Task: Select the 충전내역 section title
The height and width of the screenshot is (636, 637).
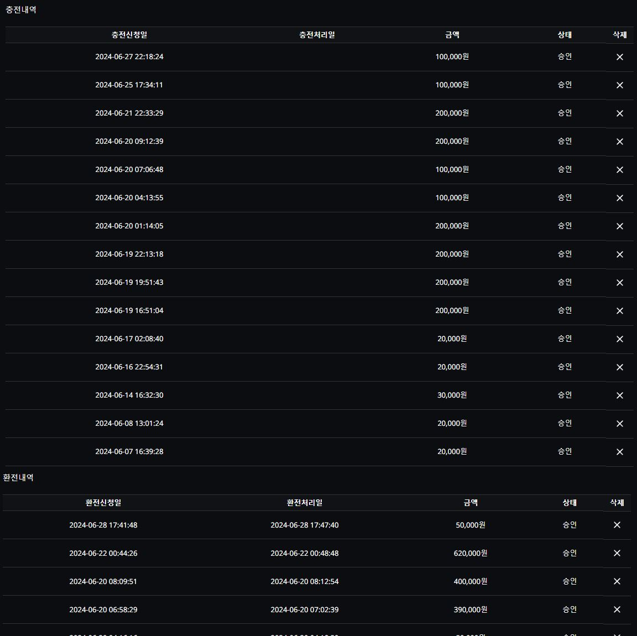Action: pyautogui.click(x=21, y=10)
